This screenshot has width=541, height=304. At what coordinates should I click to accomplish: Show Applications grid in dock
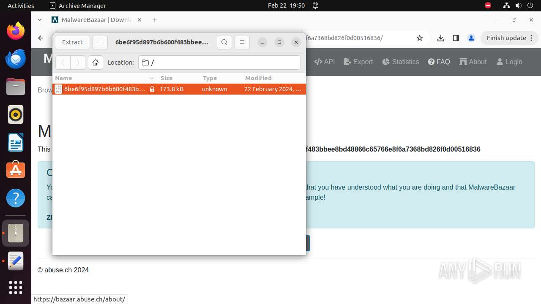[x=16, y=288]
